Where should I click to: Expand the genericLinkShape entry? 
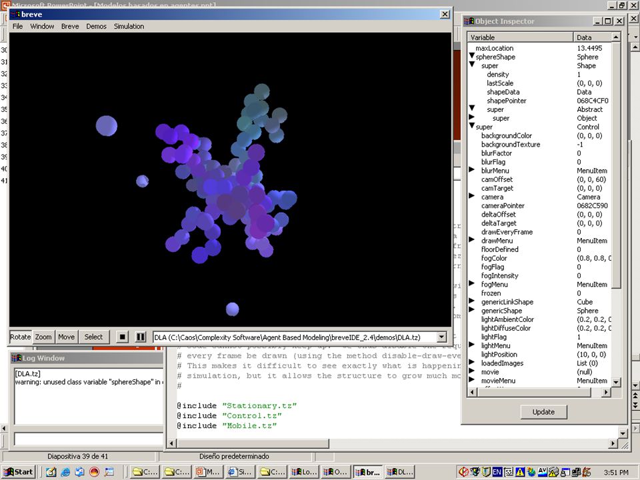coord(472,301)
